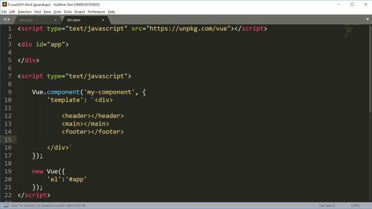
Task: Click line number 15 in the gutter
Action: (8, 139)
